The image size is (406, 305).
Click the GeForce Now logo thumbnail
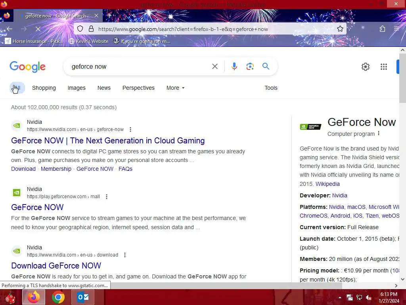click(x=310, y=127)
